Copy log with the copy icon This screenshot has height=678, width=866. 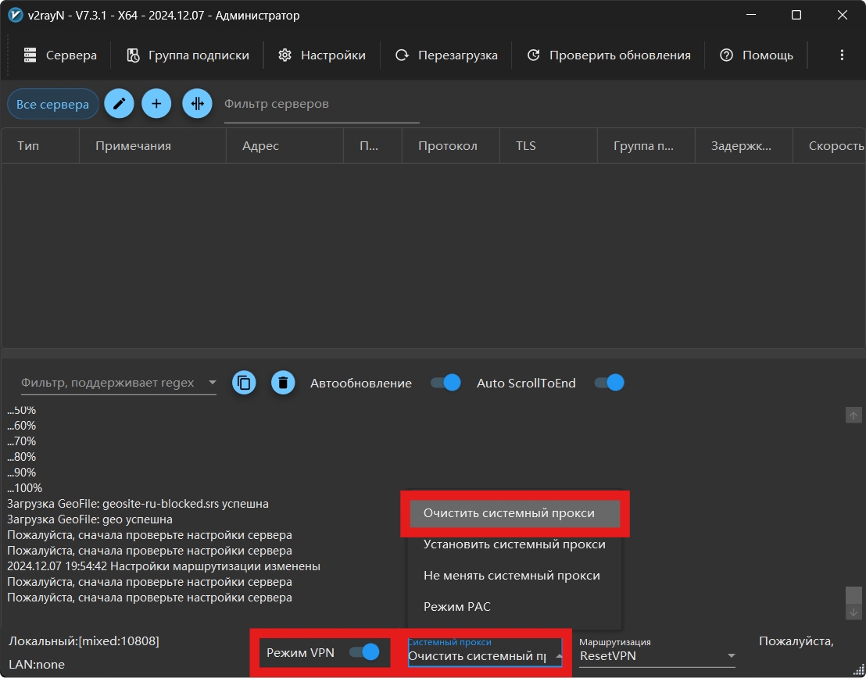pyautogui.click(x=244, y=383)
